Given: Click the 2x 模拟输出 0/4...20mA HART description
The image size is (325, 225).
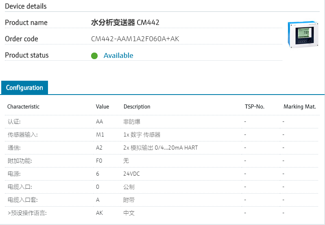Looking at the screenshot, I should [x=160, y=148].
